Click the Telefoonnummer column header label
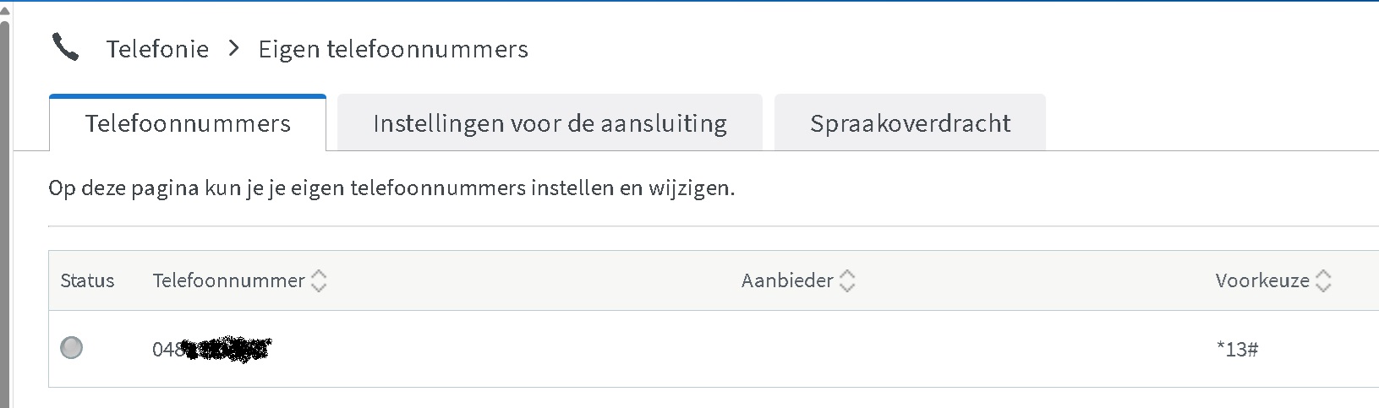The width and height of the screenshot is (1379, 408). [x=228, y=280]
